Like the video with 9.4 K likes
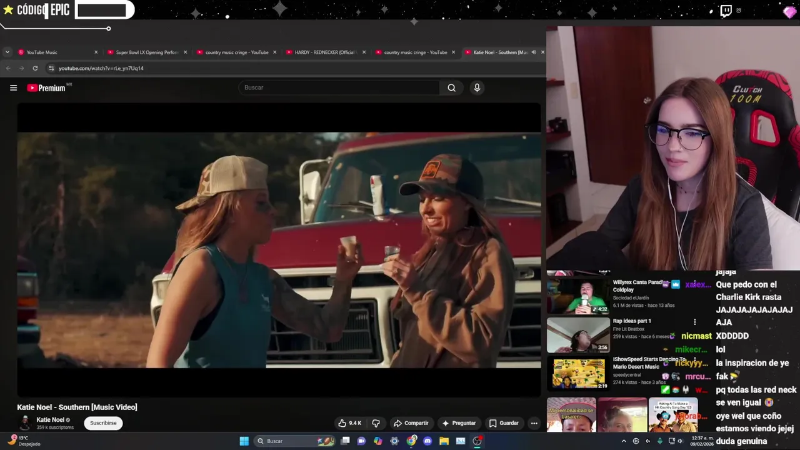Screen dimensions: 800x450 tap(350, 423)
